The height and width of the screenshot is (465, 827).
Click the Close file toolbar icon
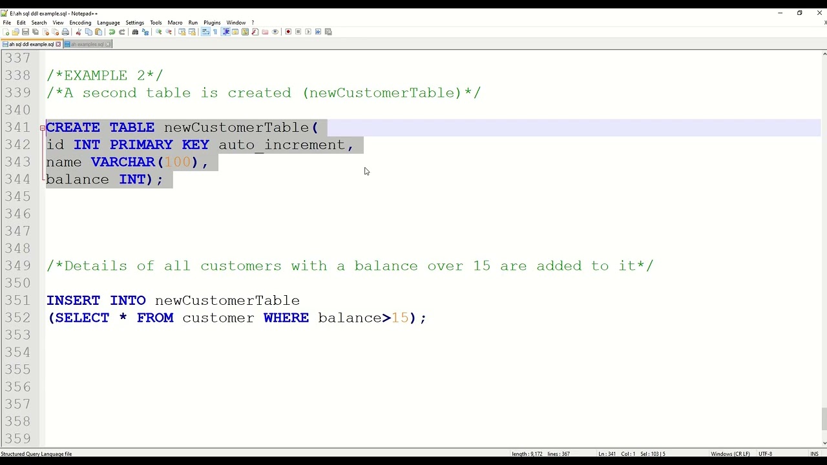46,32
